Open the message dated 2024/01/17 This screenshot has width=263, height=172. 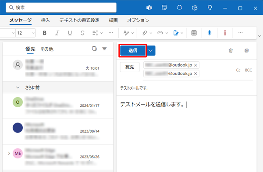[x=58, y=106]
